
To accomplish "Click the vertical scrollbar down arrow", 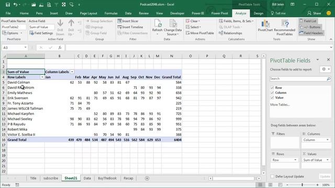I will click(x=264, y=173).
